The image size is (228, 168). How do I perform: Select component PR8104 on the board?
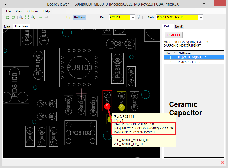54,136
